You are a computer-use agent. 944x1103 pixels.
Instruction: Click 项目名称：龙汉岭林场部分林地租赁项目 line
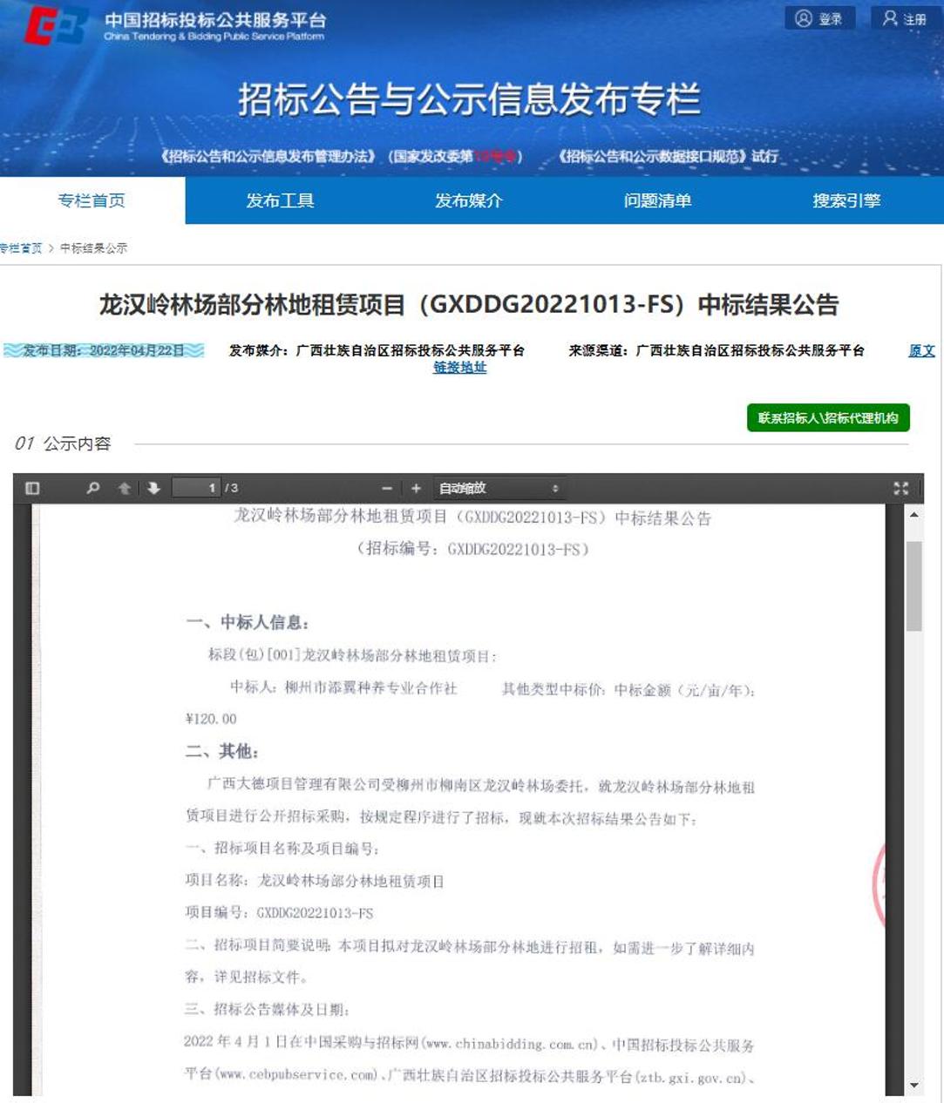coord(315,881)
